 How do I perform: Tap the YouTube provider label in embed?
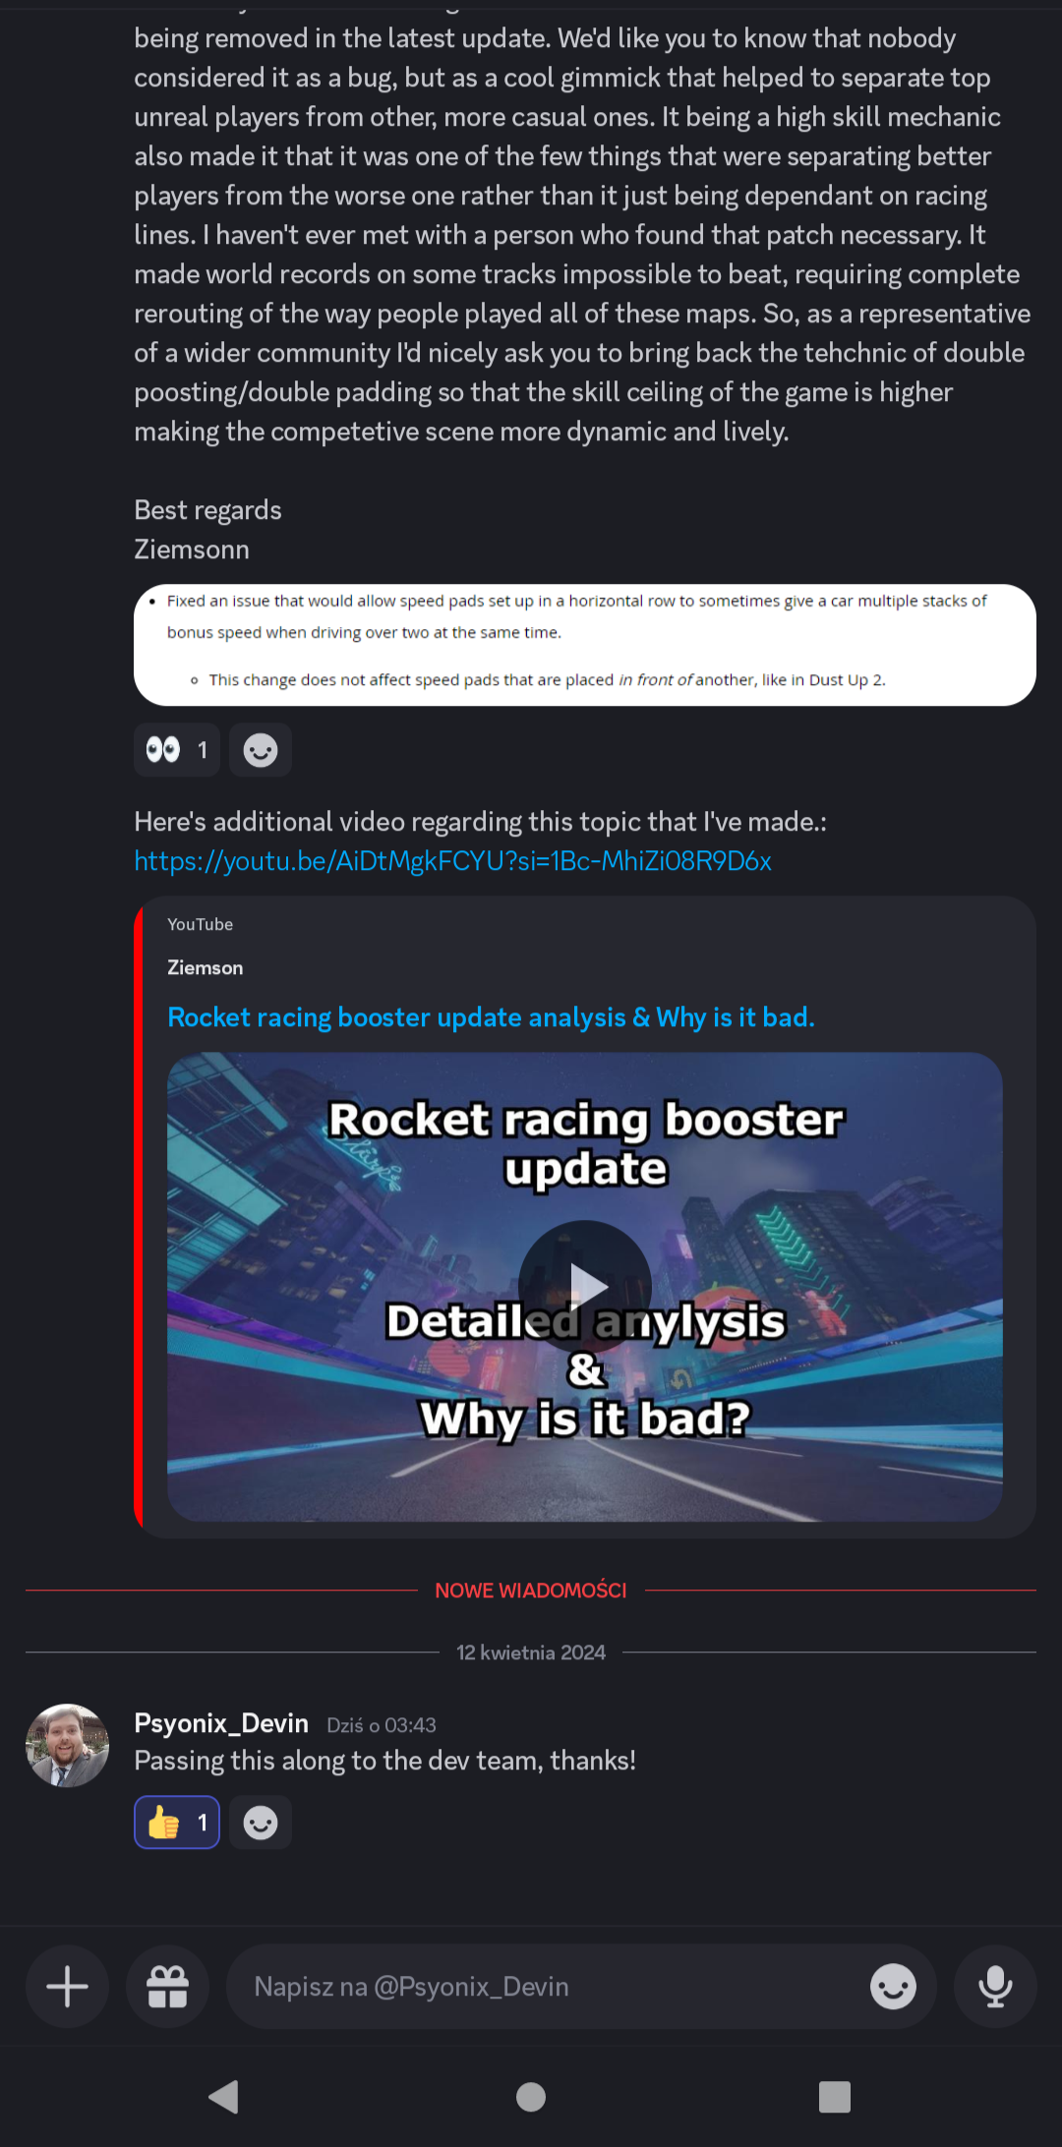(x=200, y=924)
